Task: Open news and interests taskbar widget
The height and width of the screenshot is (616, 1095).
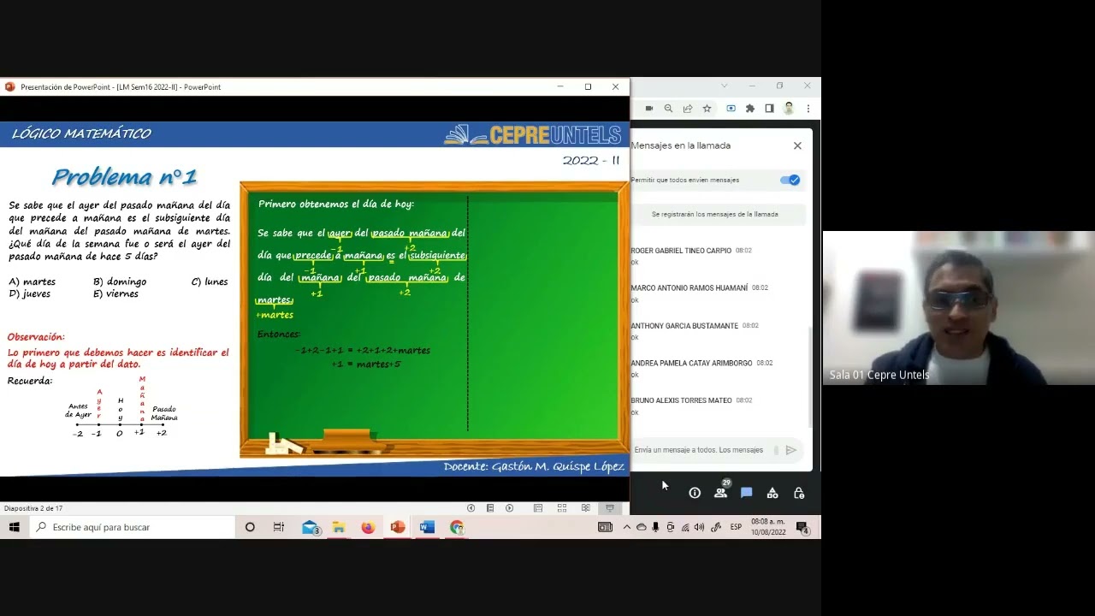Action: [605, 527]
